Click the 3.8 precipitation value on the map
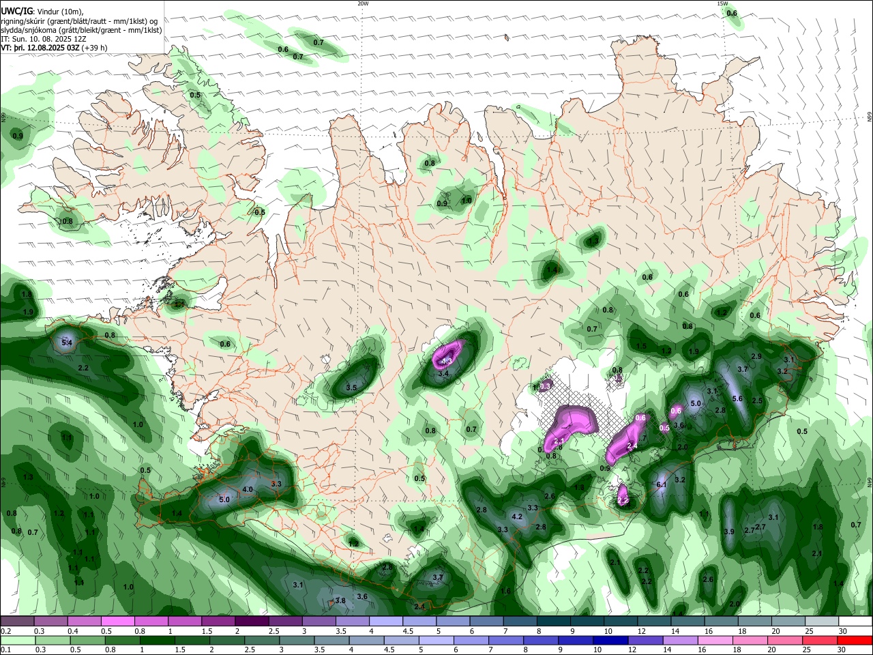Viewport: 873px width, 655px height. click(340, 600)
